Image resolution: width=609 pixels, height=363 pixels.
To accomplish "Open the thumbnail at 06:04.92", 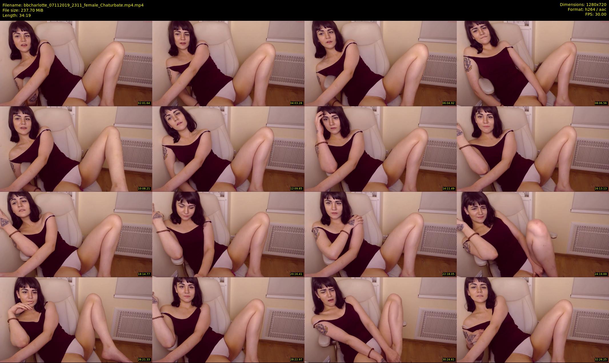I will coord(380,63).
